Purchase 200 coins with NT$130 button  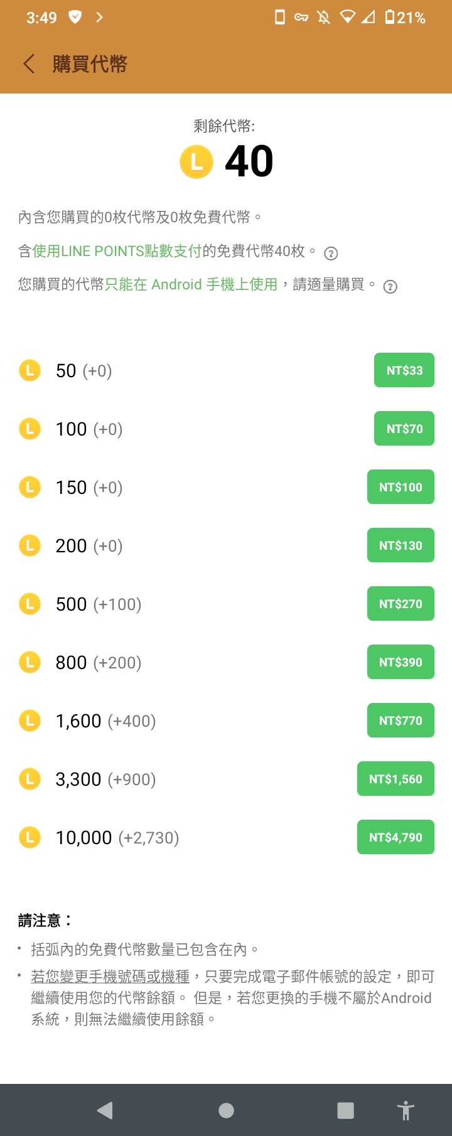pos(401,545)
